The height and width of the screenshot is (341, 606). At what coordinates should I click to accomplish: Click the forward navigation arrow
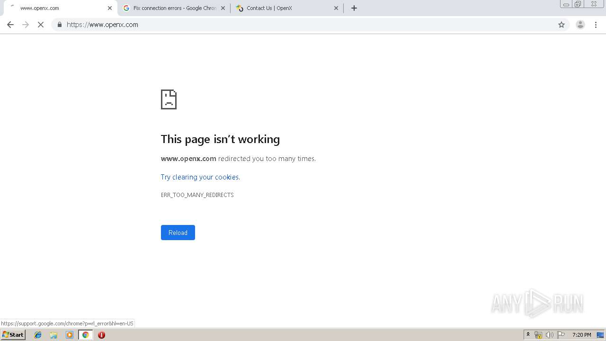pos(26,25)
